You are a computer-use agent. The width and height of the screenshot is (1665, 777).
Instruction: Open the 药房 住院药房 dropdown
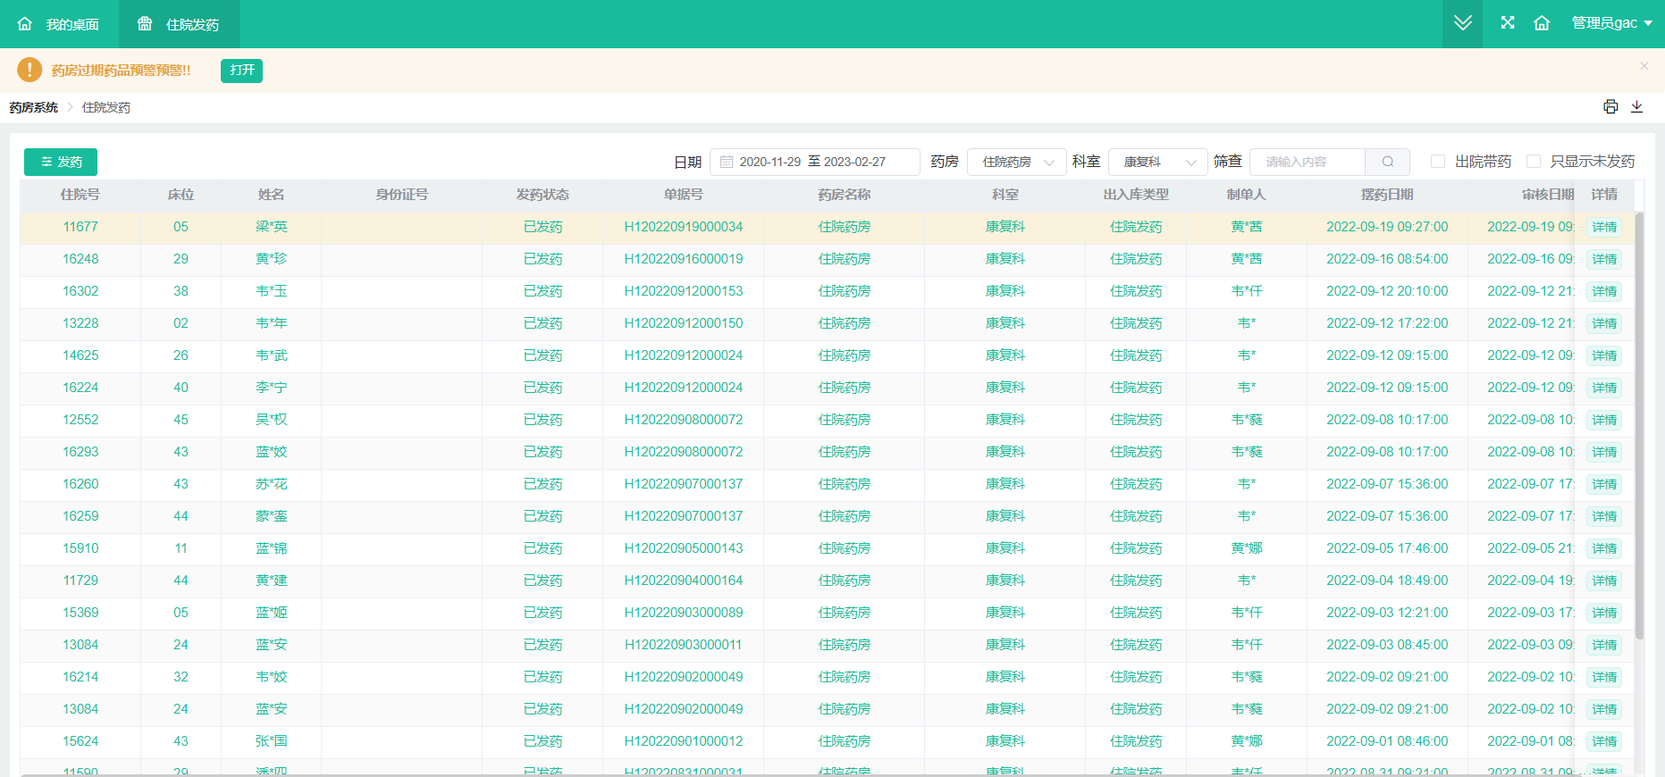tap(1017, 162)
